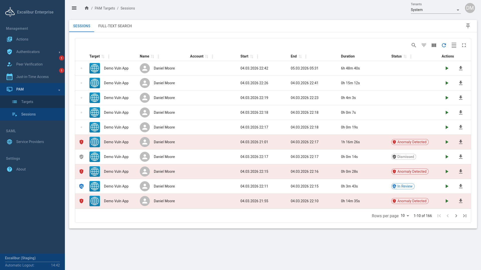Open rows per page dropdown
Screen dimensions: 481x270
405,216
